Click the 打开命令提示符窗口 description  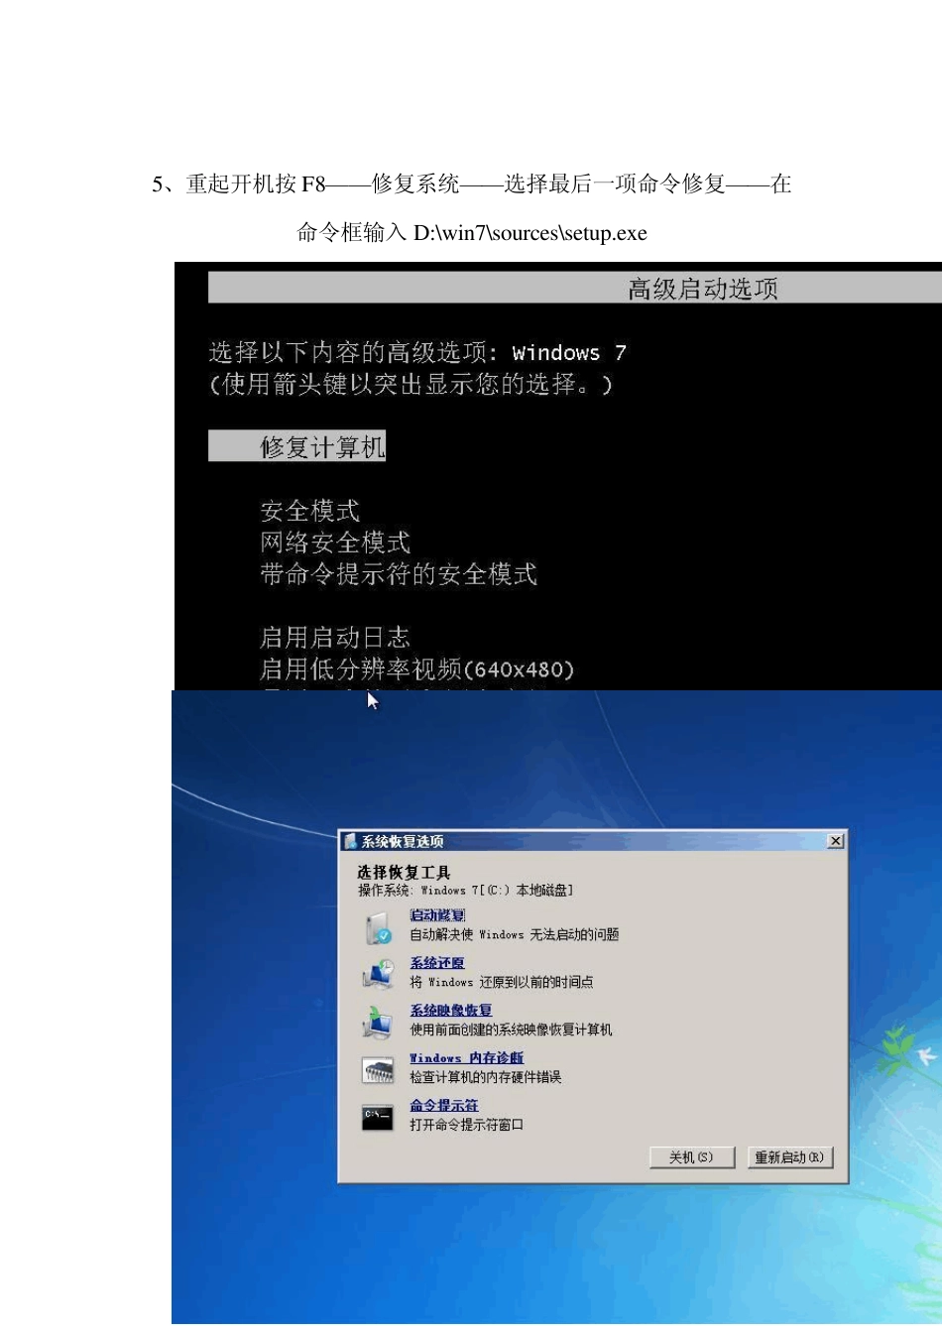coord(467,1125)
